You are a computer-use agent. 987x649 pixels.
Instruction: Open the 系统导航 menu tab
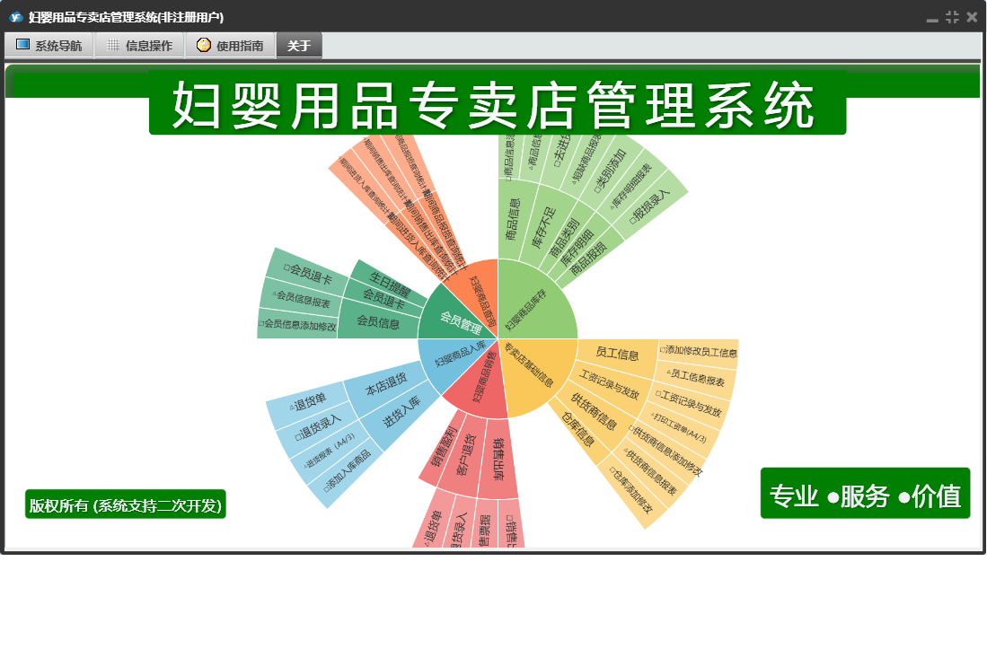tap(49, 45)
